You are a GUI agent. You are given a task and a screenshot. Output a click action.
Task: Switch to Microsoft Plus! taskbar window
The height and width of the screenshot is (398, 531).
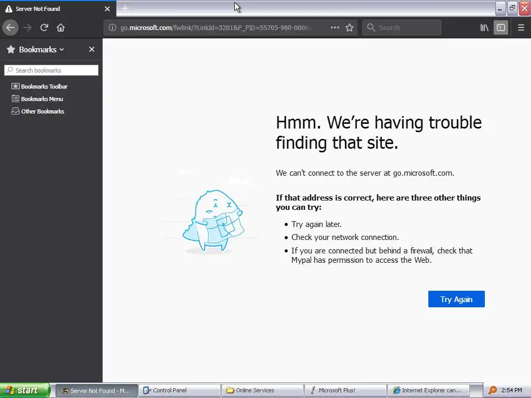345,390
